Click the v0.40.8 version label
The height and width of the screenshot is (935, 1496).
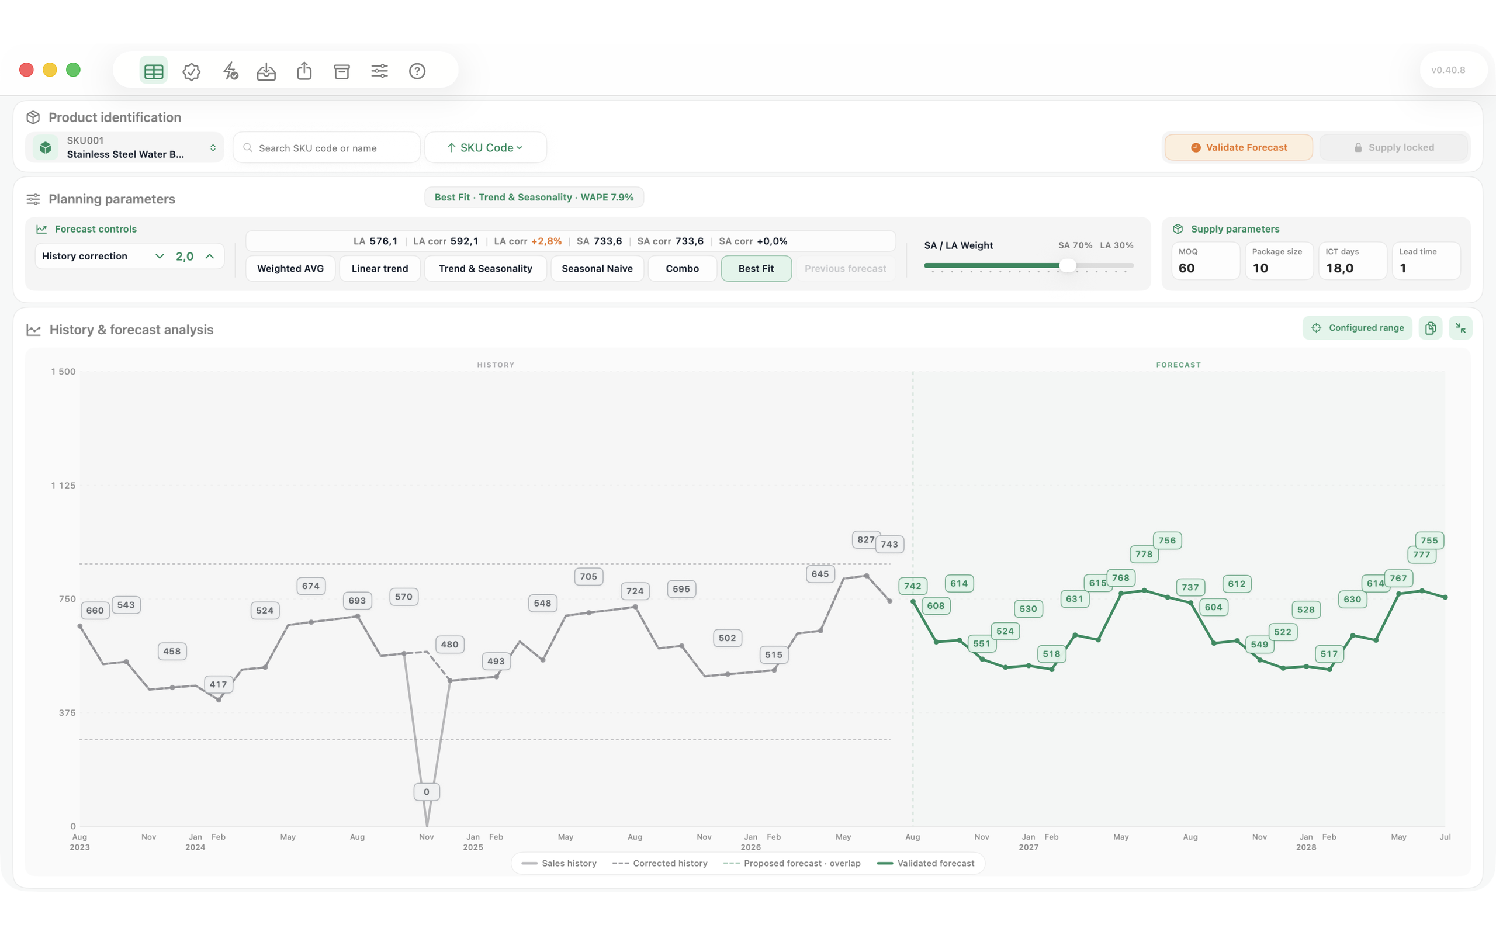click(x=1449, y=70)
